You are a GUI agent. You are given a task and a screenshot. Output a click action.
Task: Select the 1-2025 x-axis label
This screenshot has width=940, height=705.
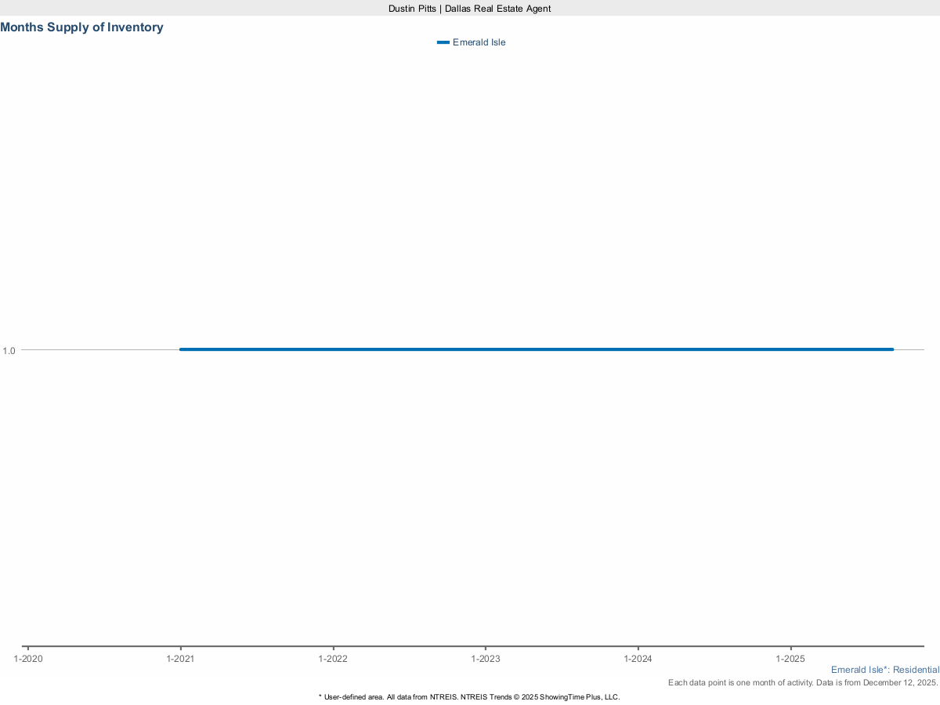click(790, 659)
